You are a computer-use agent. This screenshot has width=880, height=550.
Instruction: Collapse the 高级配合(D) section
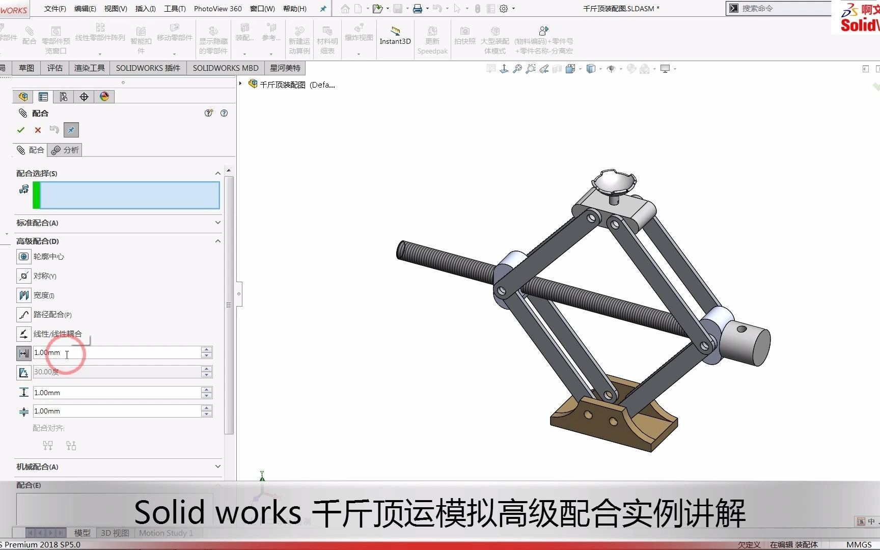[217, 241]
